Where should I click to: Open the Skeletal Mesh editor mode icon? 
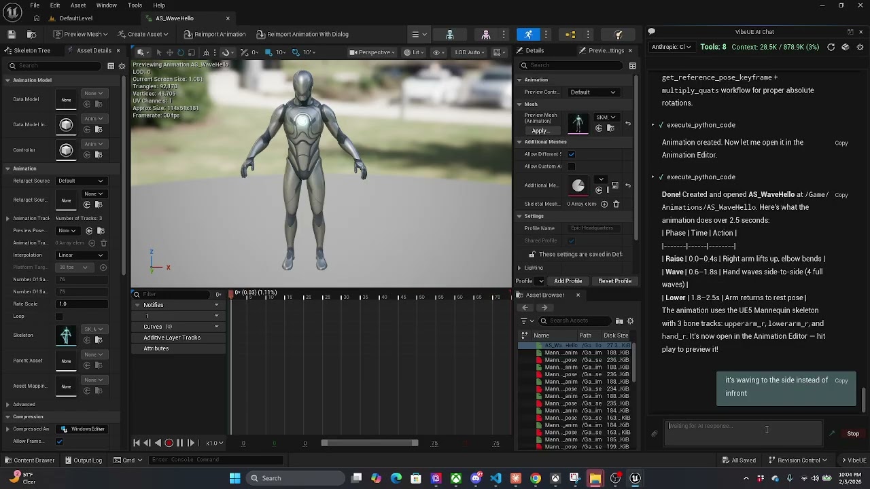486,34
